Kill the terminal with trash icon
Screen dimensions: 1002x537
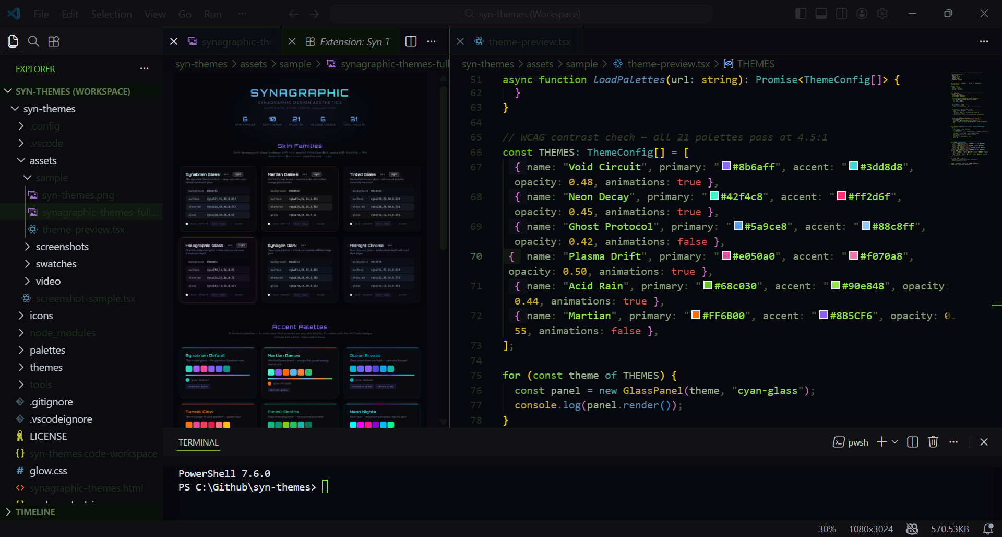[933, 442]
